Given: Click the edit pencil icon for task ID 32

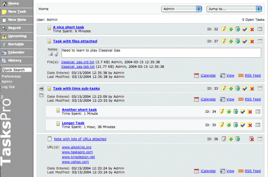Looking at the screenshot, I should (x=224, y=29).
